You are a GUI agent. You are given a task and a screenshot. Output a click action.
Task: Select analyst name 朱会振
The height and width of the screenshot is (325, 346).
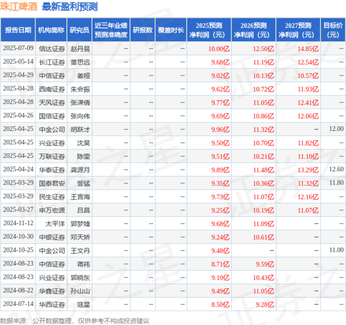80,89
